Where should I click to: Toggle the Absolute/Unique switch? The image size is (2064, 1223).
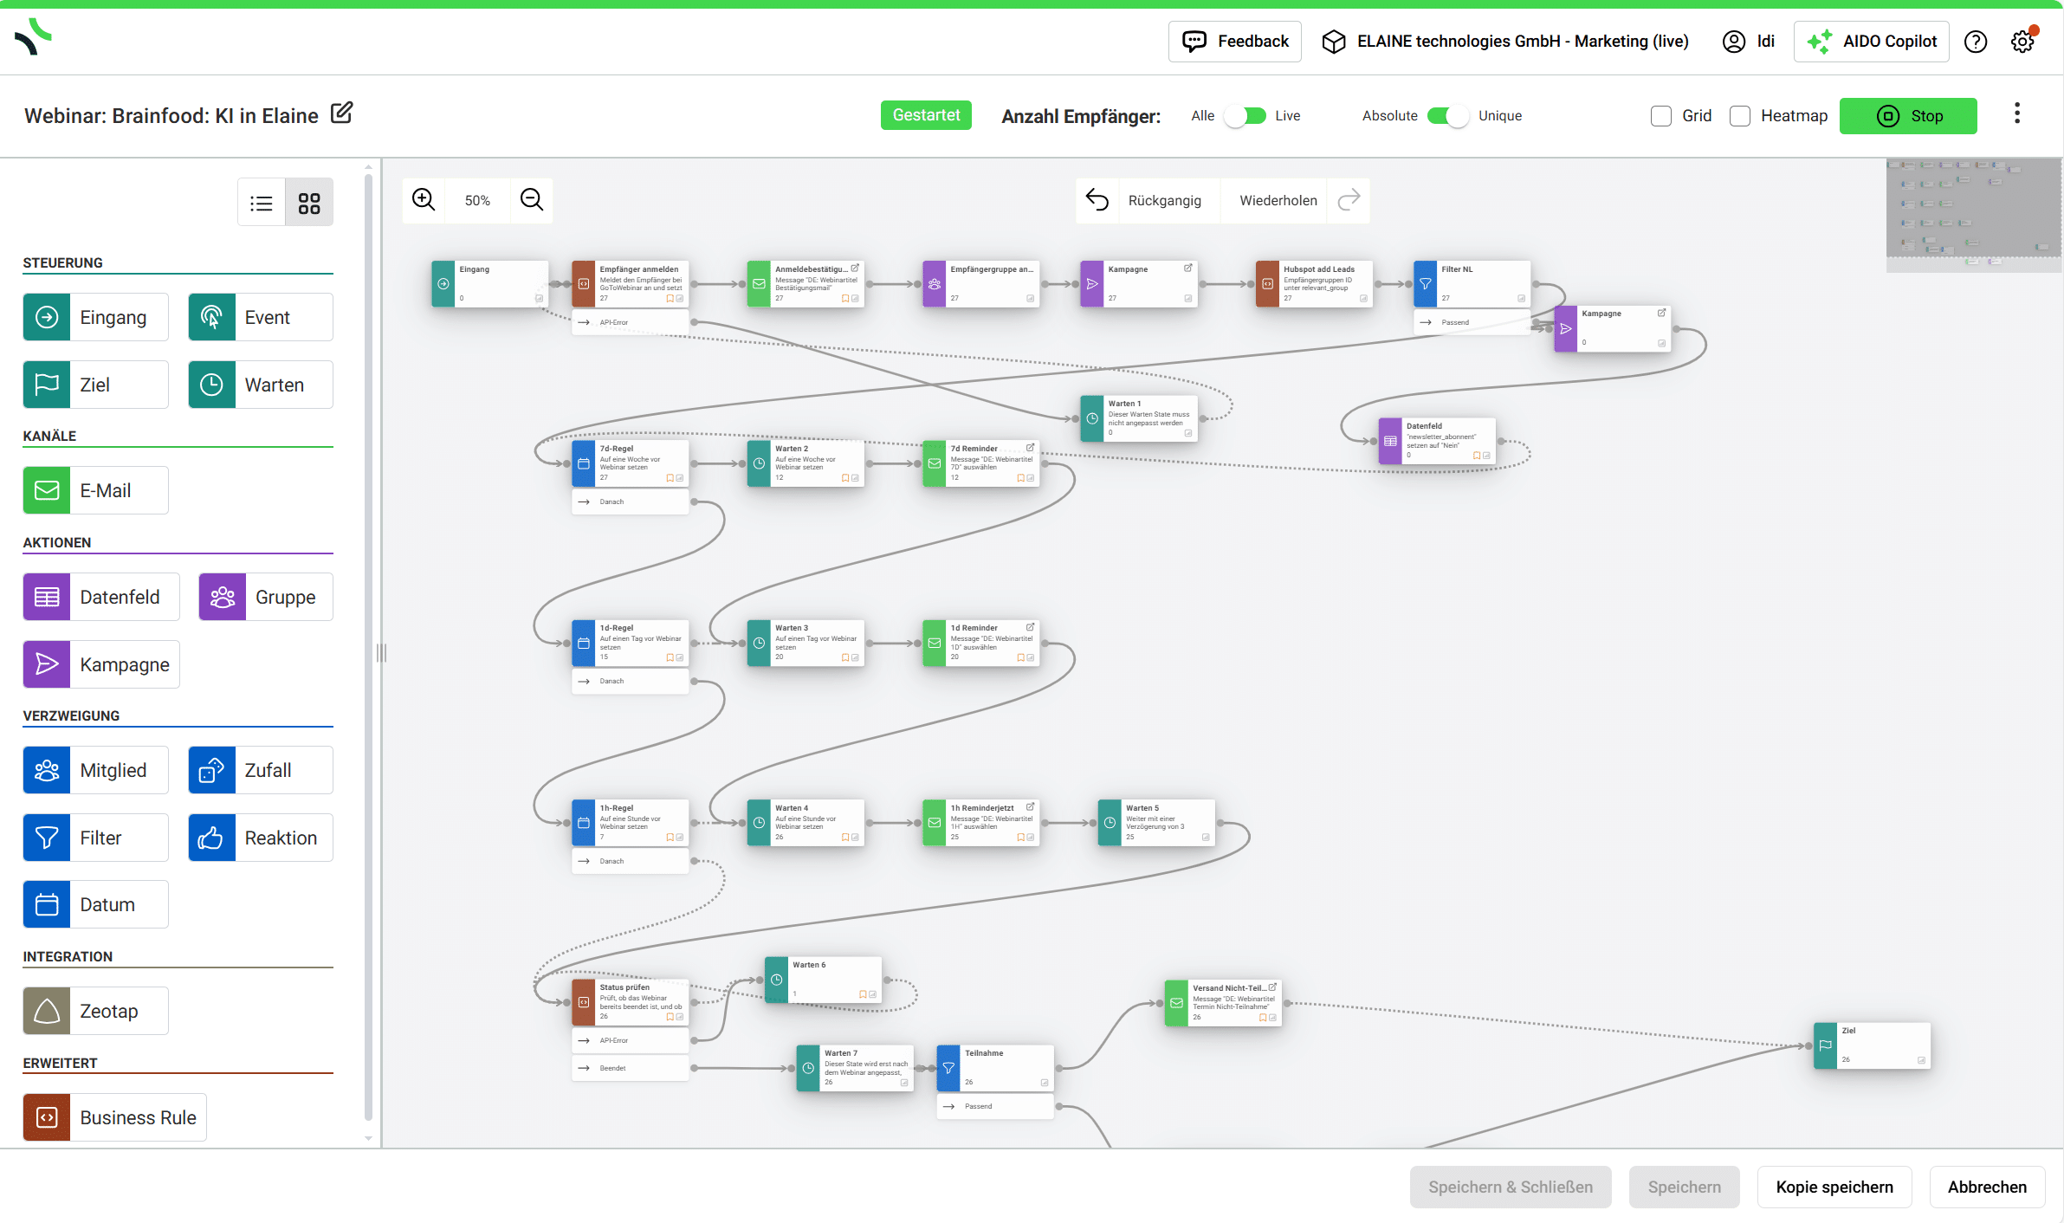coord(1448,116)
